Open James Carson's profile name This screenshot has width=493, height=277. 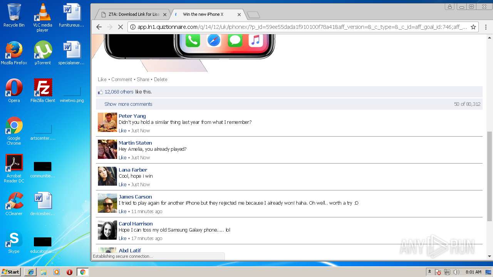pyautogui.click(x=135, y=197)
